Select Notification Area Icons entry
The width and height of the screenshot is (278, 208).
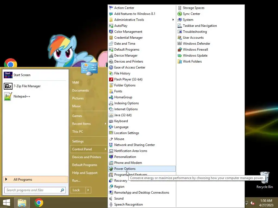click(x=142, y=151)
